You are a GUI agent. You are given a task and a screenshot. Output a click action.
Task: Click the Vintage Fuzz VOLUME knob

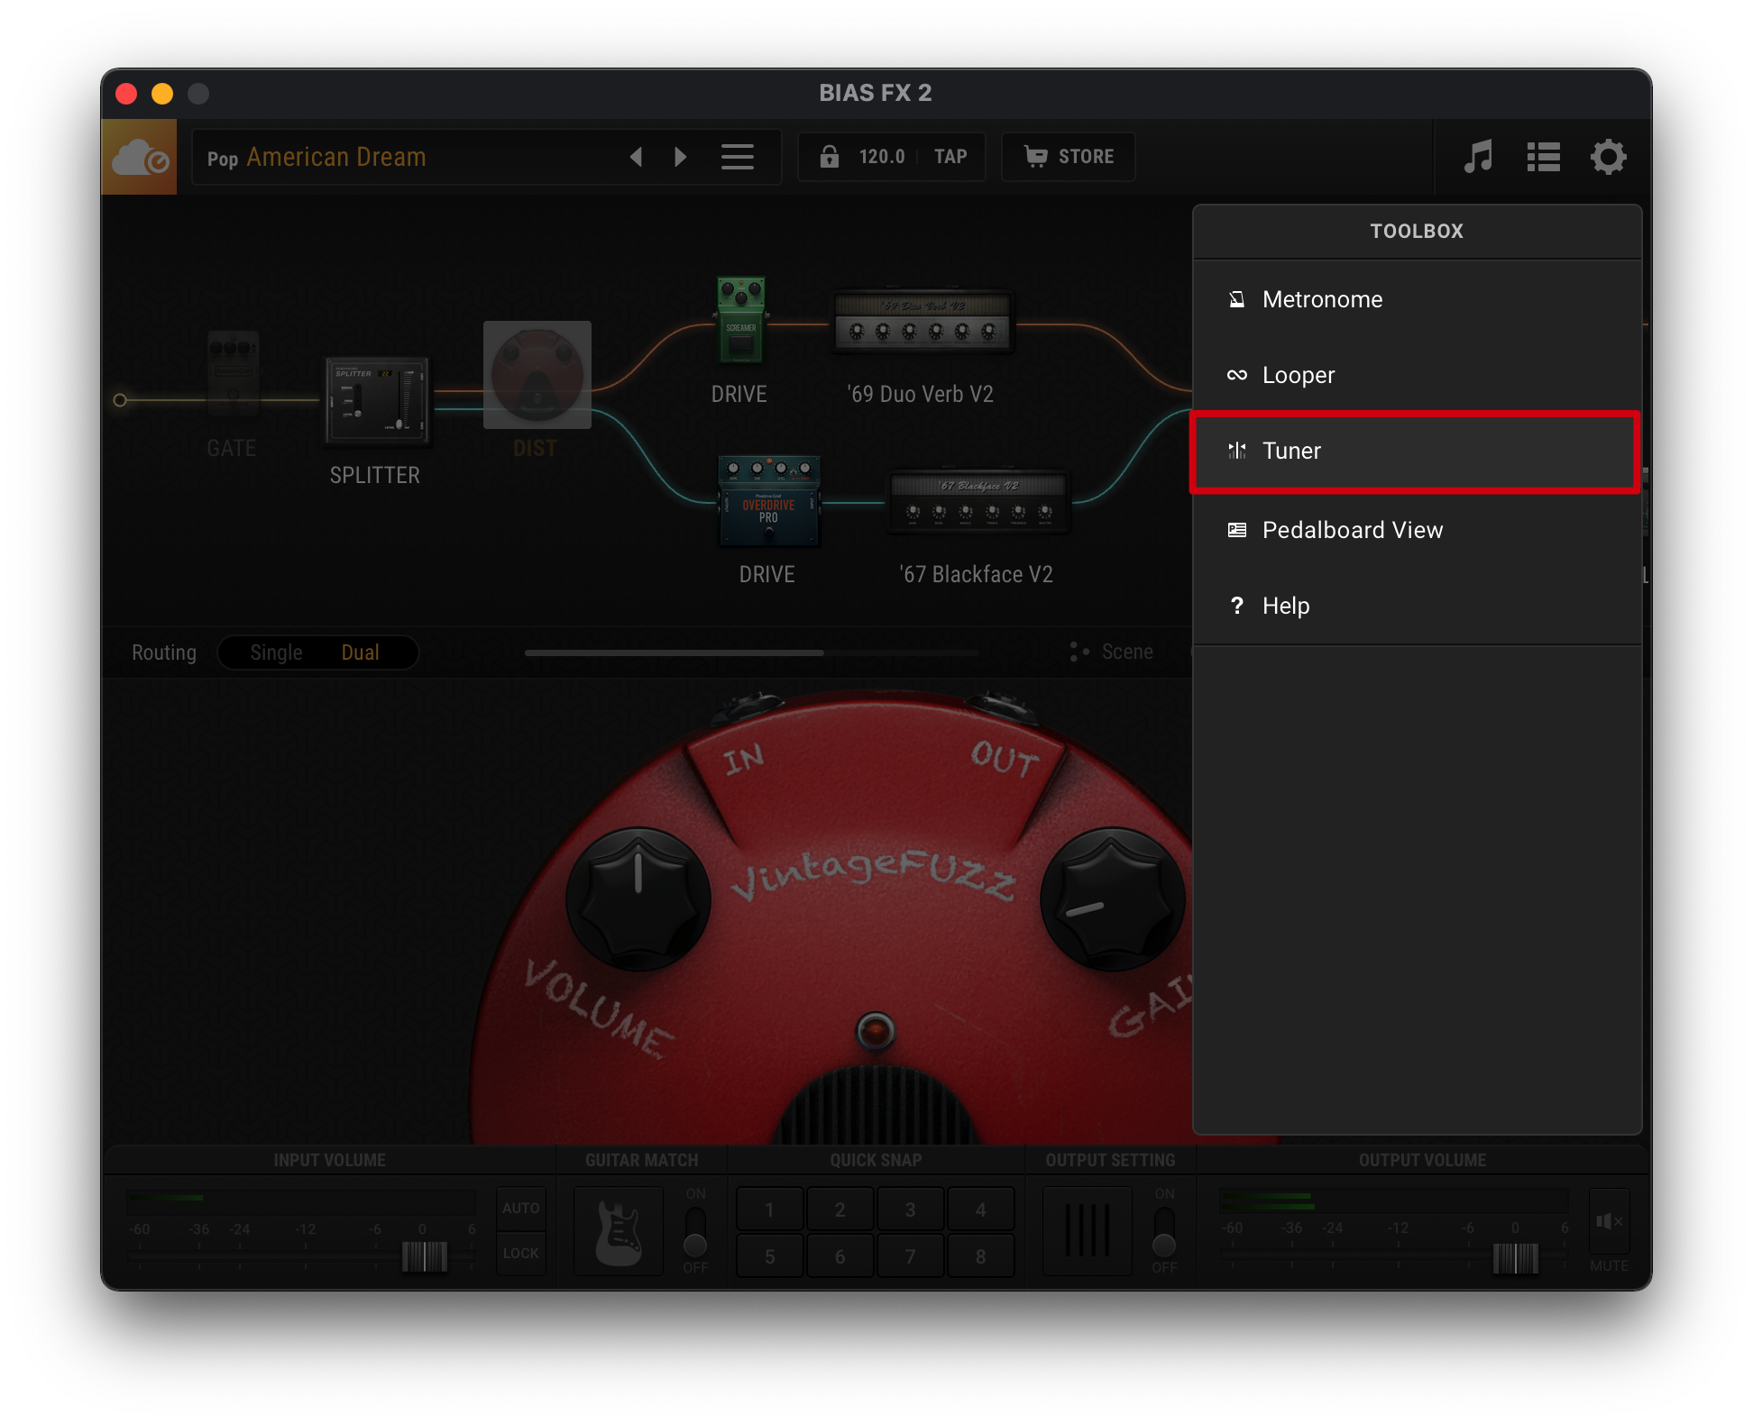click(638, 899)
